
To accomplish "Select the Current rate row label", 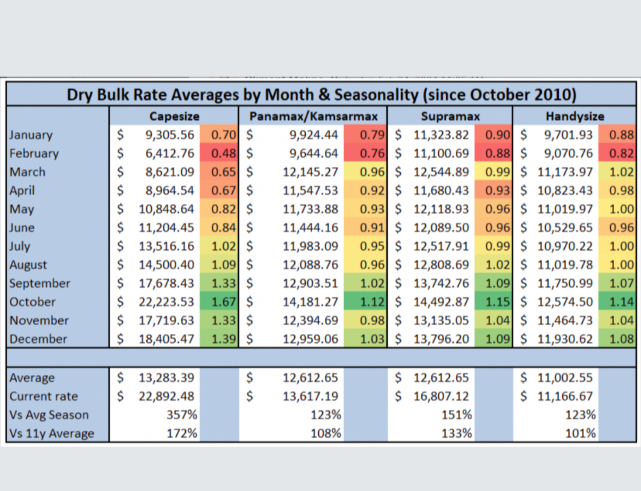I will pos(43,396).
